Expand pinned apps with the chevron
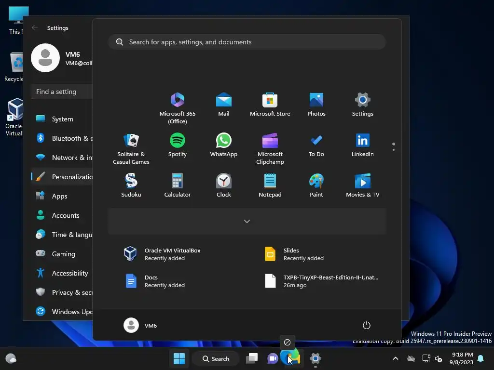Screen dimensions: 494x370 pyautogui.click(x=247, y=221)
